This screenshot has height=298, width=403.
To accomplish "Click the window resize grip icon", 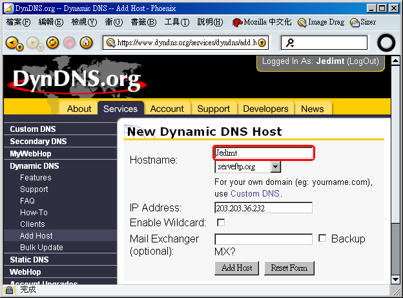I will pyautogui.click(x=395, y=291).
